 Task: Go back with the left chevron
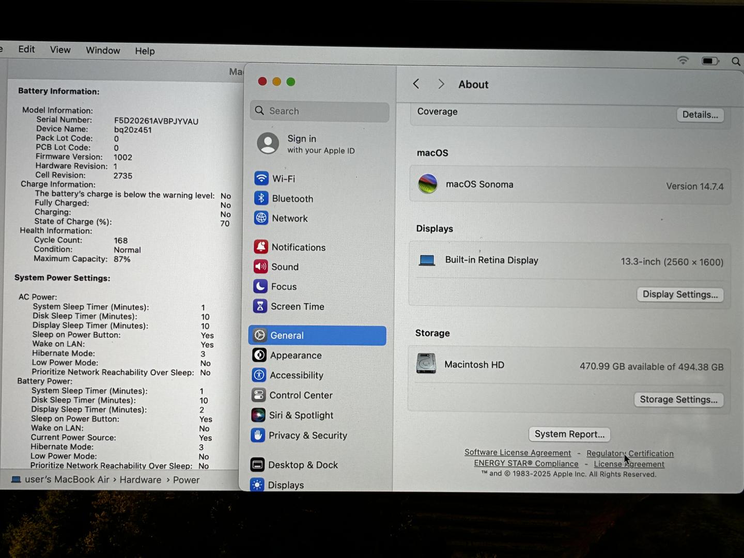coord(416,84)
